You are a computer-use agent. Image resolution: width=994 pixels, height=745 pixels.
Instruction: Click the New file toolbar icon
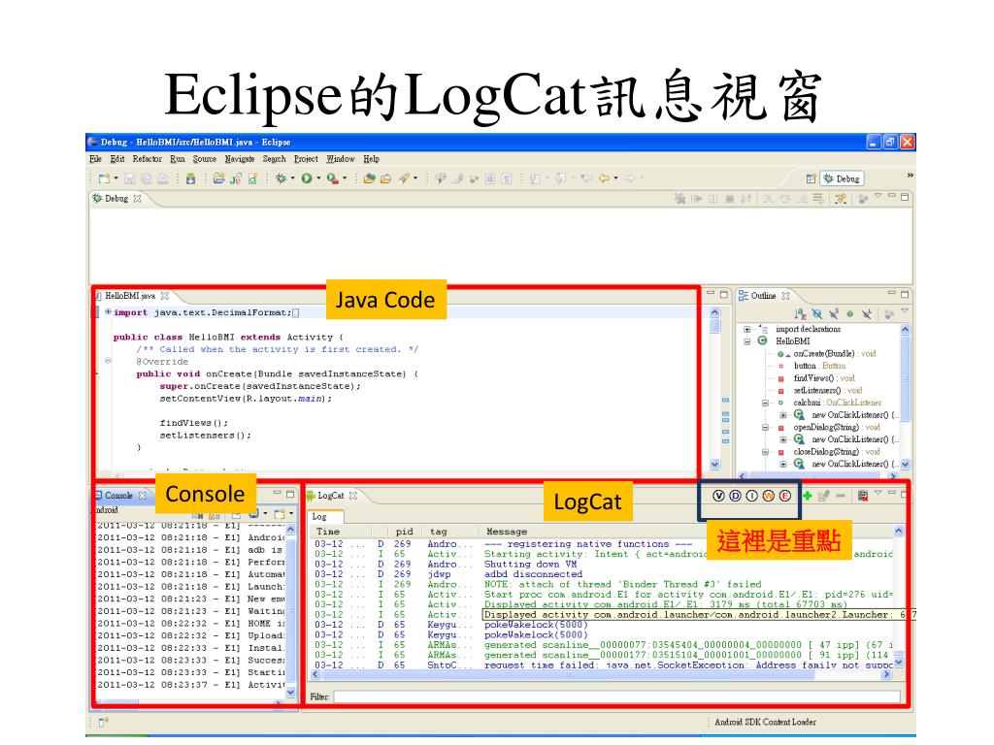point(105,178)
